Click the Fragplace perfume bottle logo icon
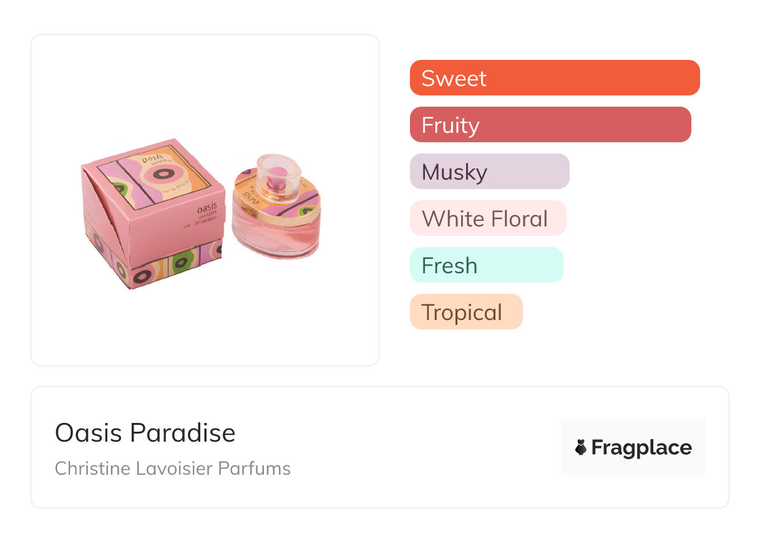The image size is (760, 539). (x=582, y=447)
